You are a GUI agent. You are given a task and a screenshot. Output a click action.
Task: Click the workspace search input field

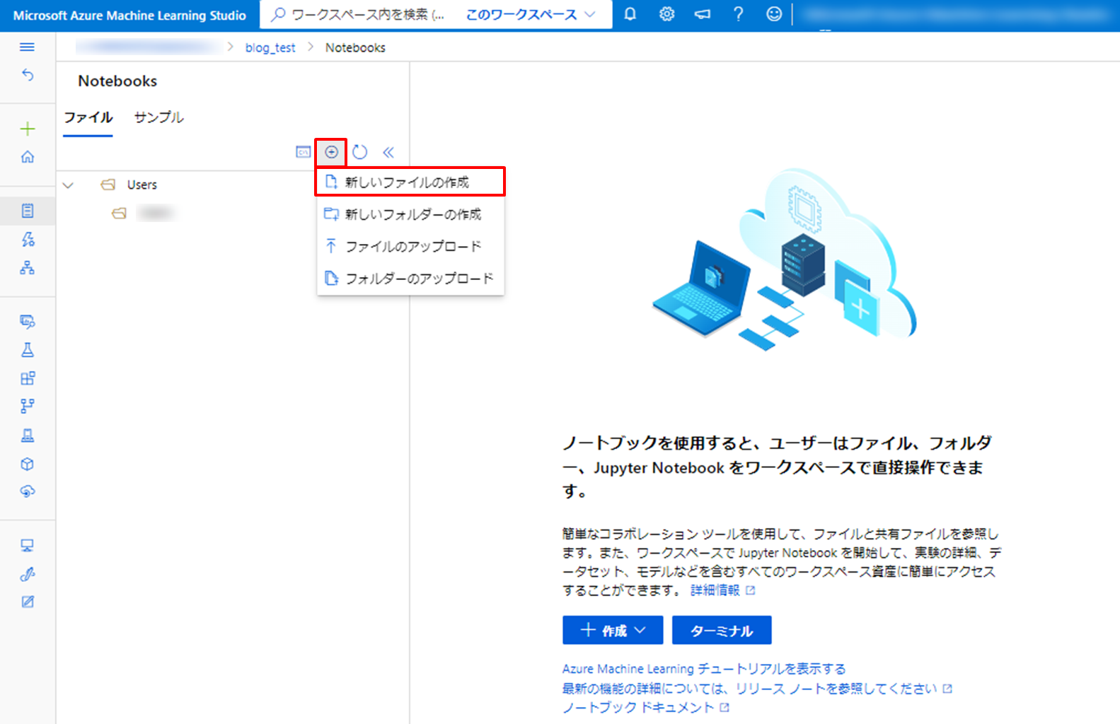[361, 15]
